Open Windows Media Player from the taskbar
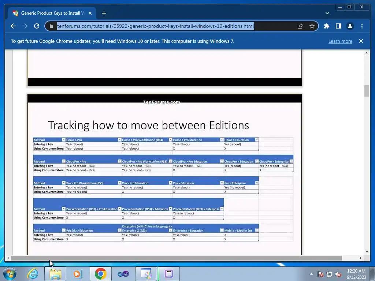This screenshot has width=375, height=281. 77,274
